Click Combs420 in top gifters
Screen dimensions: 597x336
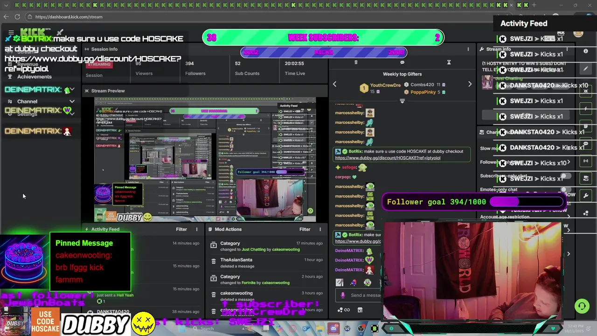click(x=422, y=84)
